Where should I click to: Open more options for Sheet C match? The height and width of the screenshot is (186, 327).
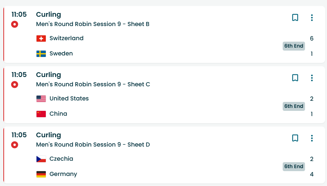click(x=312, y=78)
